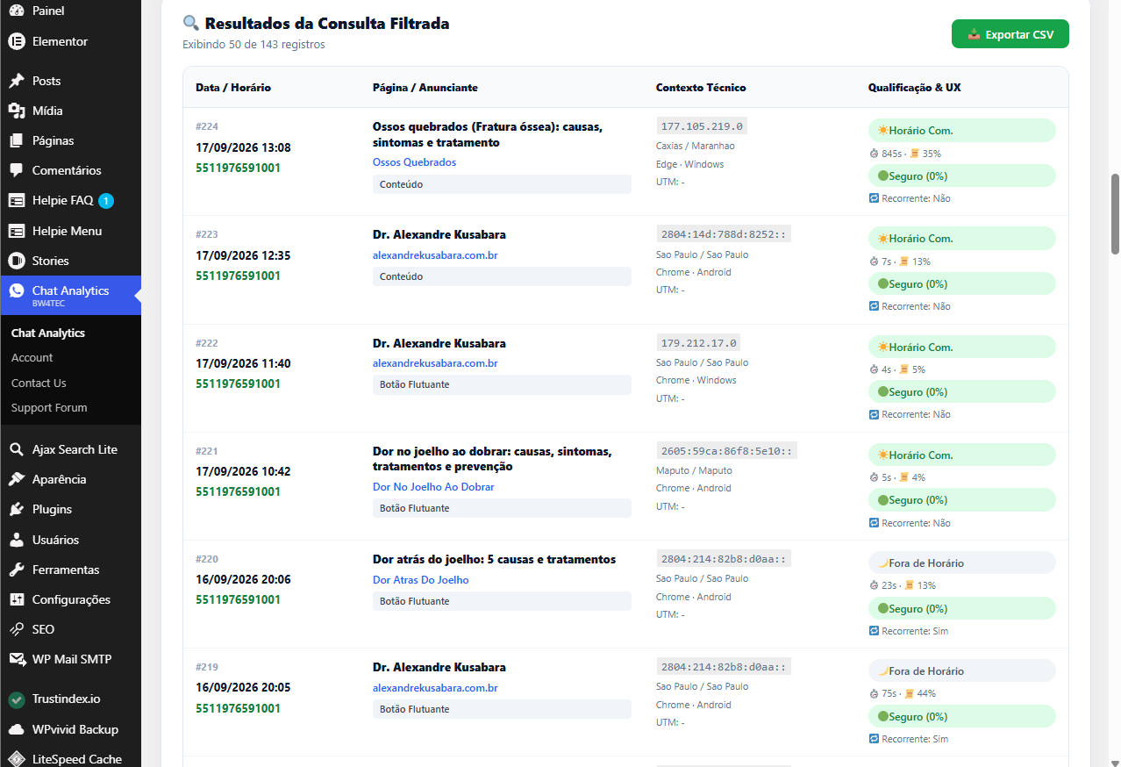Viewport: 1121px width, 767px height.
Task: Click the Contexto Técnico column header
Action: click(701, 88)
